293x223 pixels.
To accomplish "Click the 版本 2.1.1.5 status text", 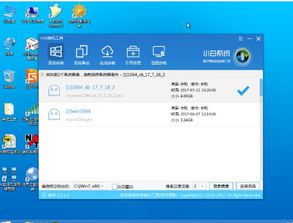I will tap(58, 195).
